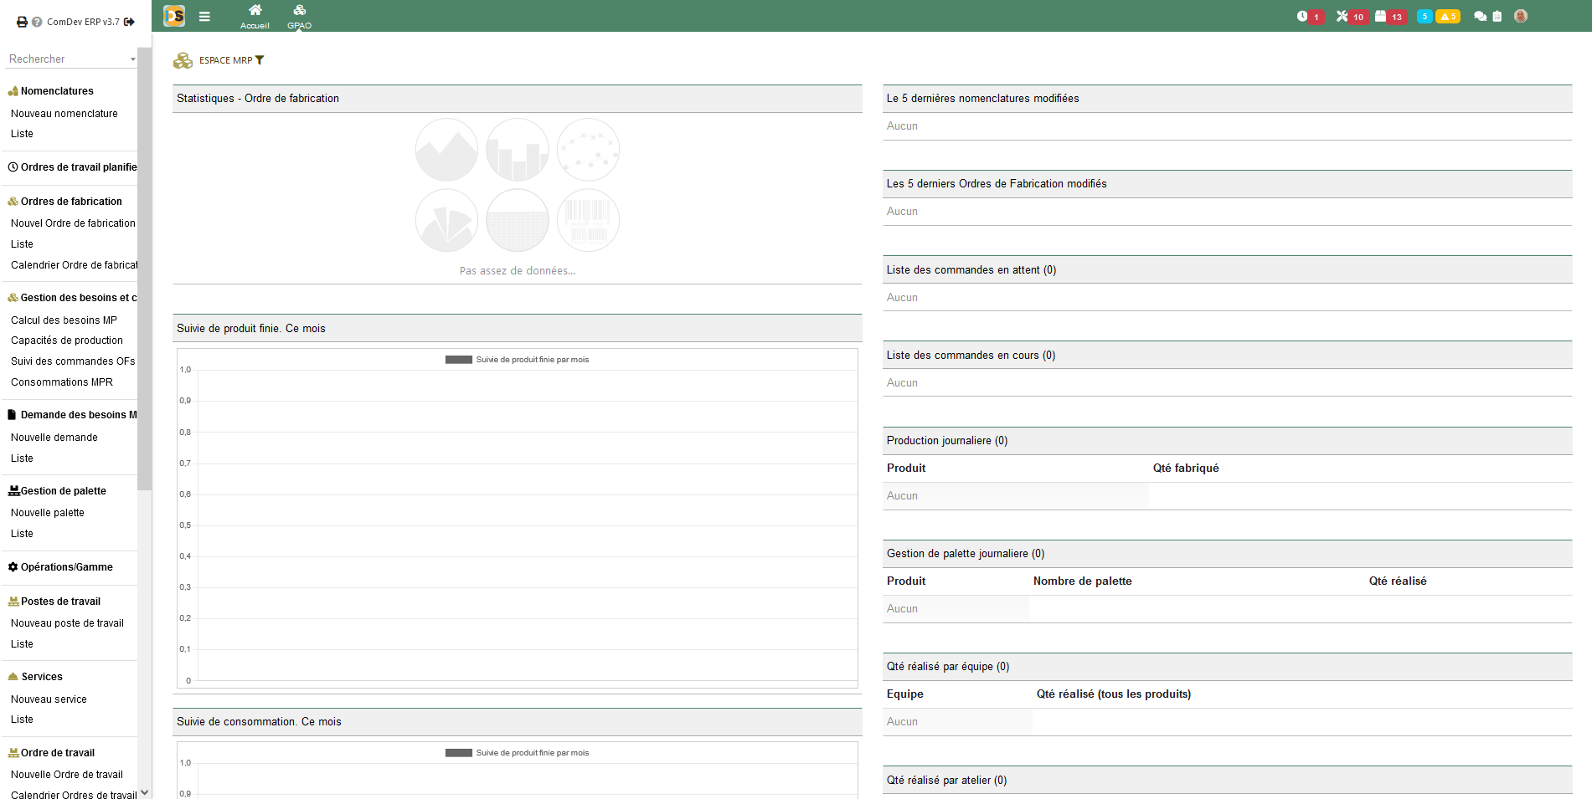Viewport: 1592px width, 799px height.
Task: Click the Qté fabriqué column header
Action: [1186, 469]
